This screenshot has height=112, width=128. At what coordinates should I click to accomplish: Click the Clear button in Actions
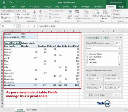pyautogui.click(x=117, y=11)
